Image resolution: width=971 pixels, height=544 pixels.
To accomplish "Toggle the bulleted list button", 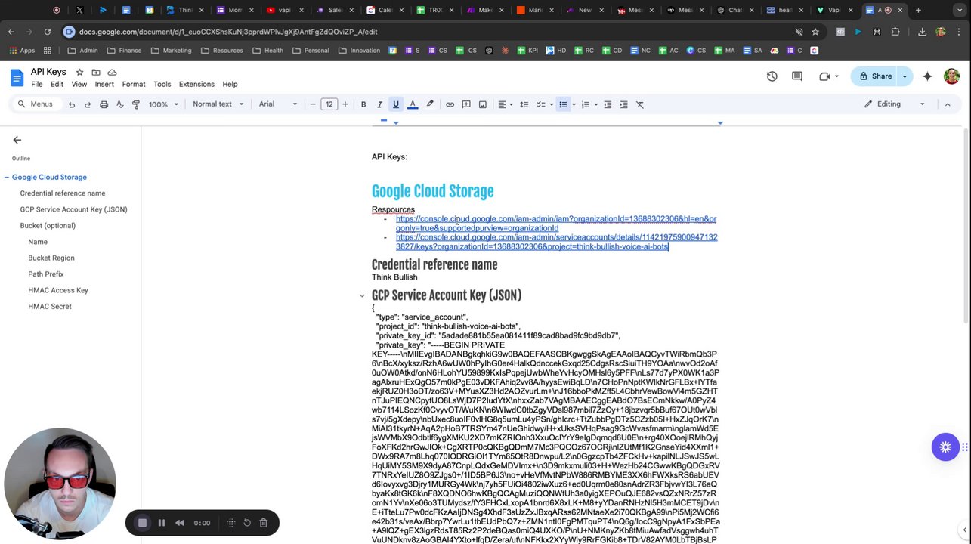I will (563, 104).
